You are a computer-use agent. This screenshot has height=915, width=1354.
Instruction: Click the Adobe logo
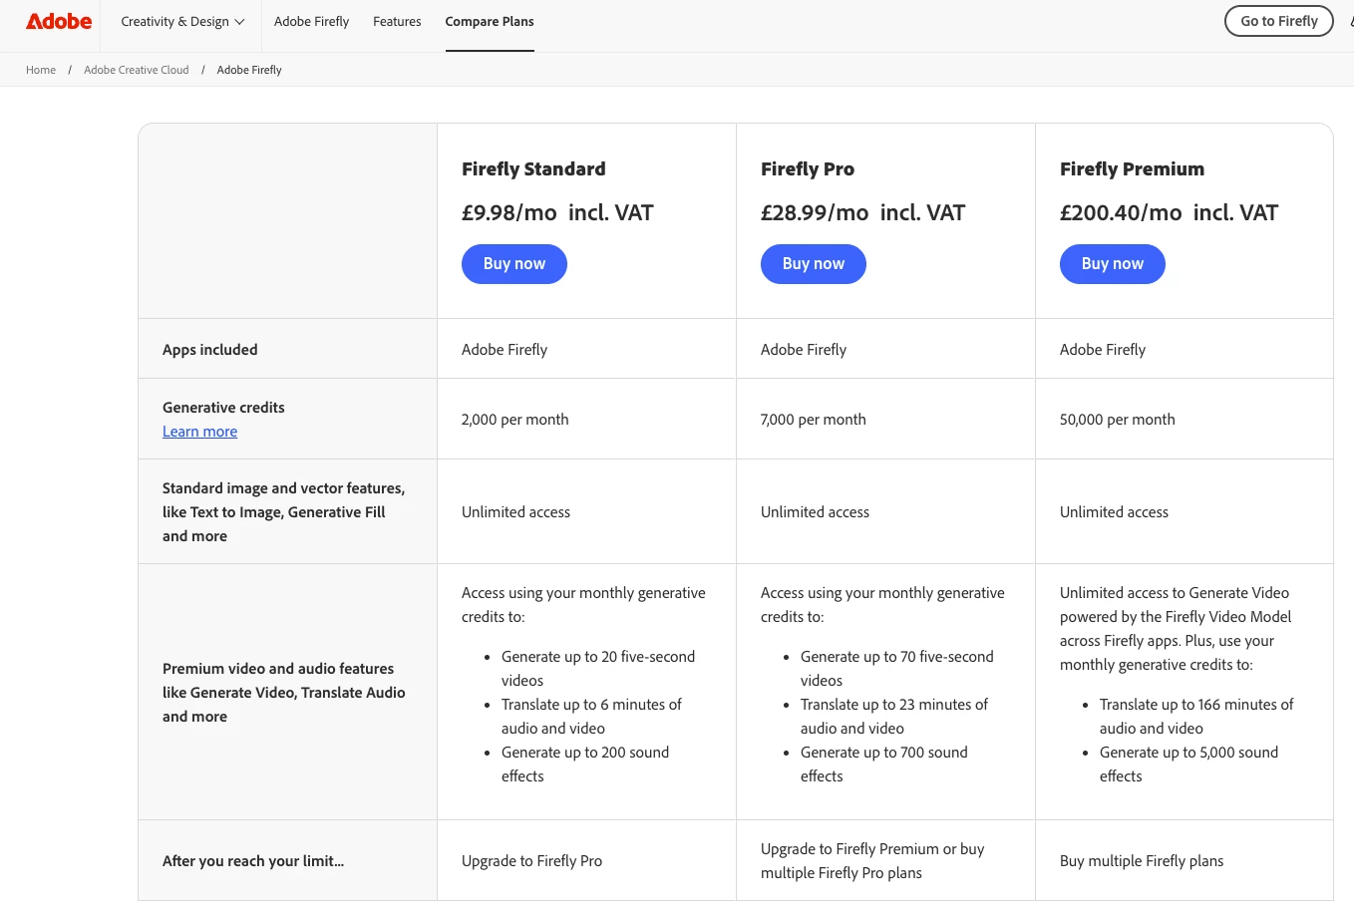(59, 21)
